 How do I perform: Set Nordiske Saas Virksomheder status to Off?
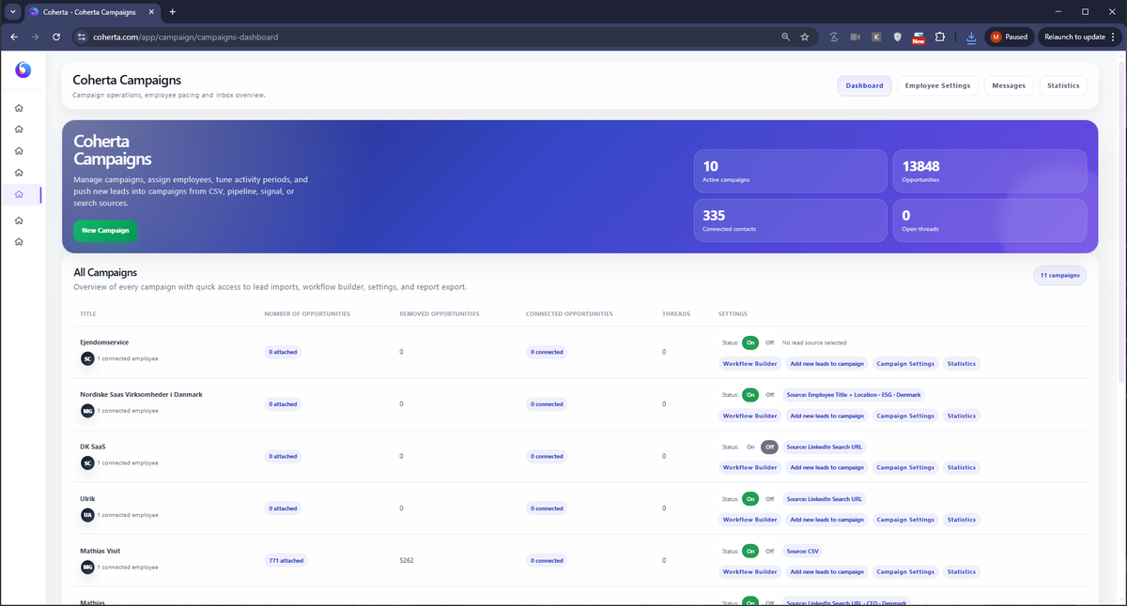pos(769,395)
